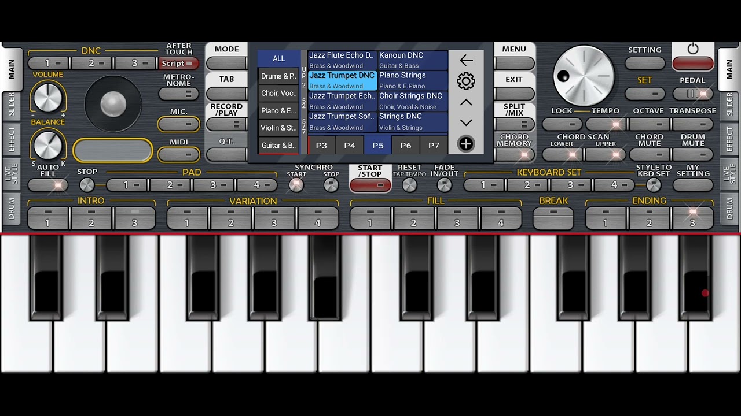Toggle the Metronome button

[178, 94]
